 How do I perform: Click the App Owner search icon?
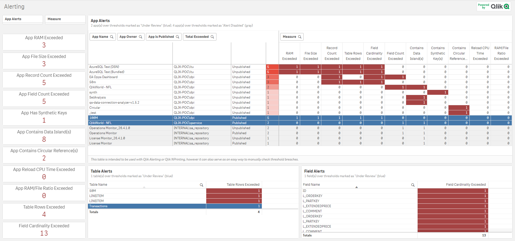pos(140,37)
